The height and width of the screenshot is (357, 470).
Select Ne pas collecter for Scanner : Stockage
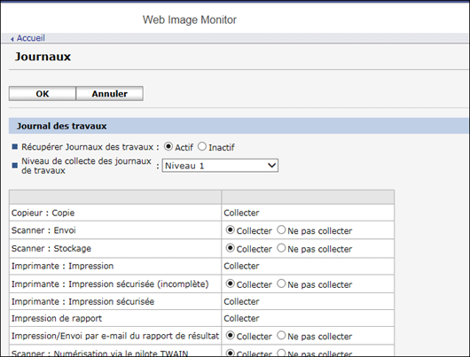[281, 248]
